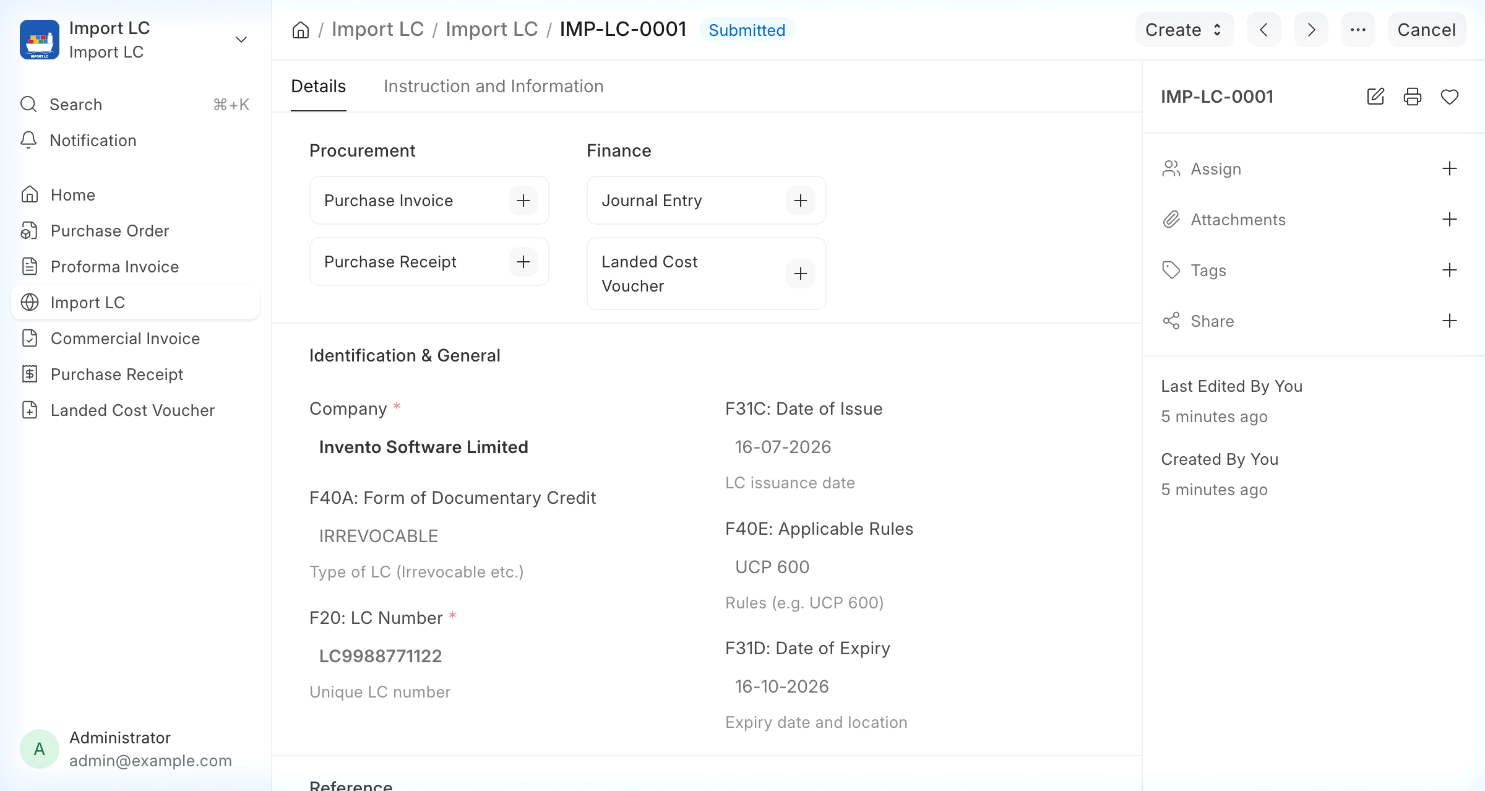Switch to Instruction and Information tab
The height and width of the screenshot is (791, 1485).
tap(493, 86)
